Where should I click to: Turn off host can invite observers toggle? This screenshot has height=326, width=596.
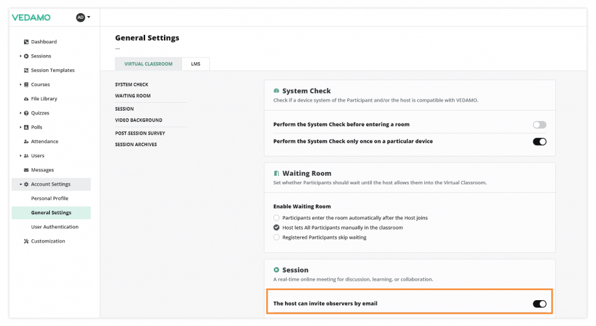pos(539,304)
